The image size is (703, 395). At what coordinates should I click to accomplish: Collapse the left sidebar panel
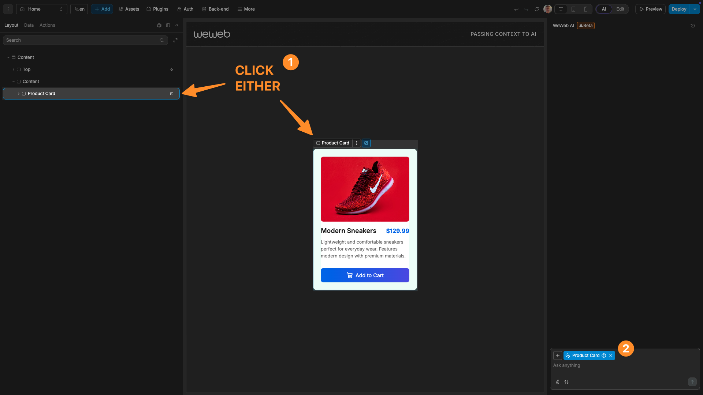point(177,25)
